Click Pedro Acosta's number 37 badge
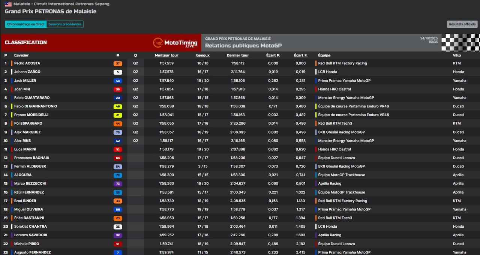Viewport: 480px width, 255px height. click(x=118, y=63)
